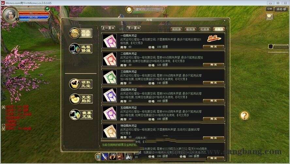This screenshot has height=164, width=290.
Task: Open the 元宝购买 ingot purchase icon
Action: click(x=81, y=99)
